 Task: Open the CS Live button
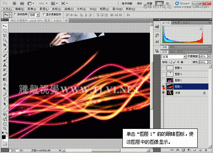coord(182,3)
